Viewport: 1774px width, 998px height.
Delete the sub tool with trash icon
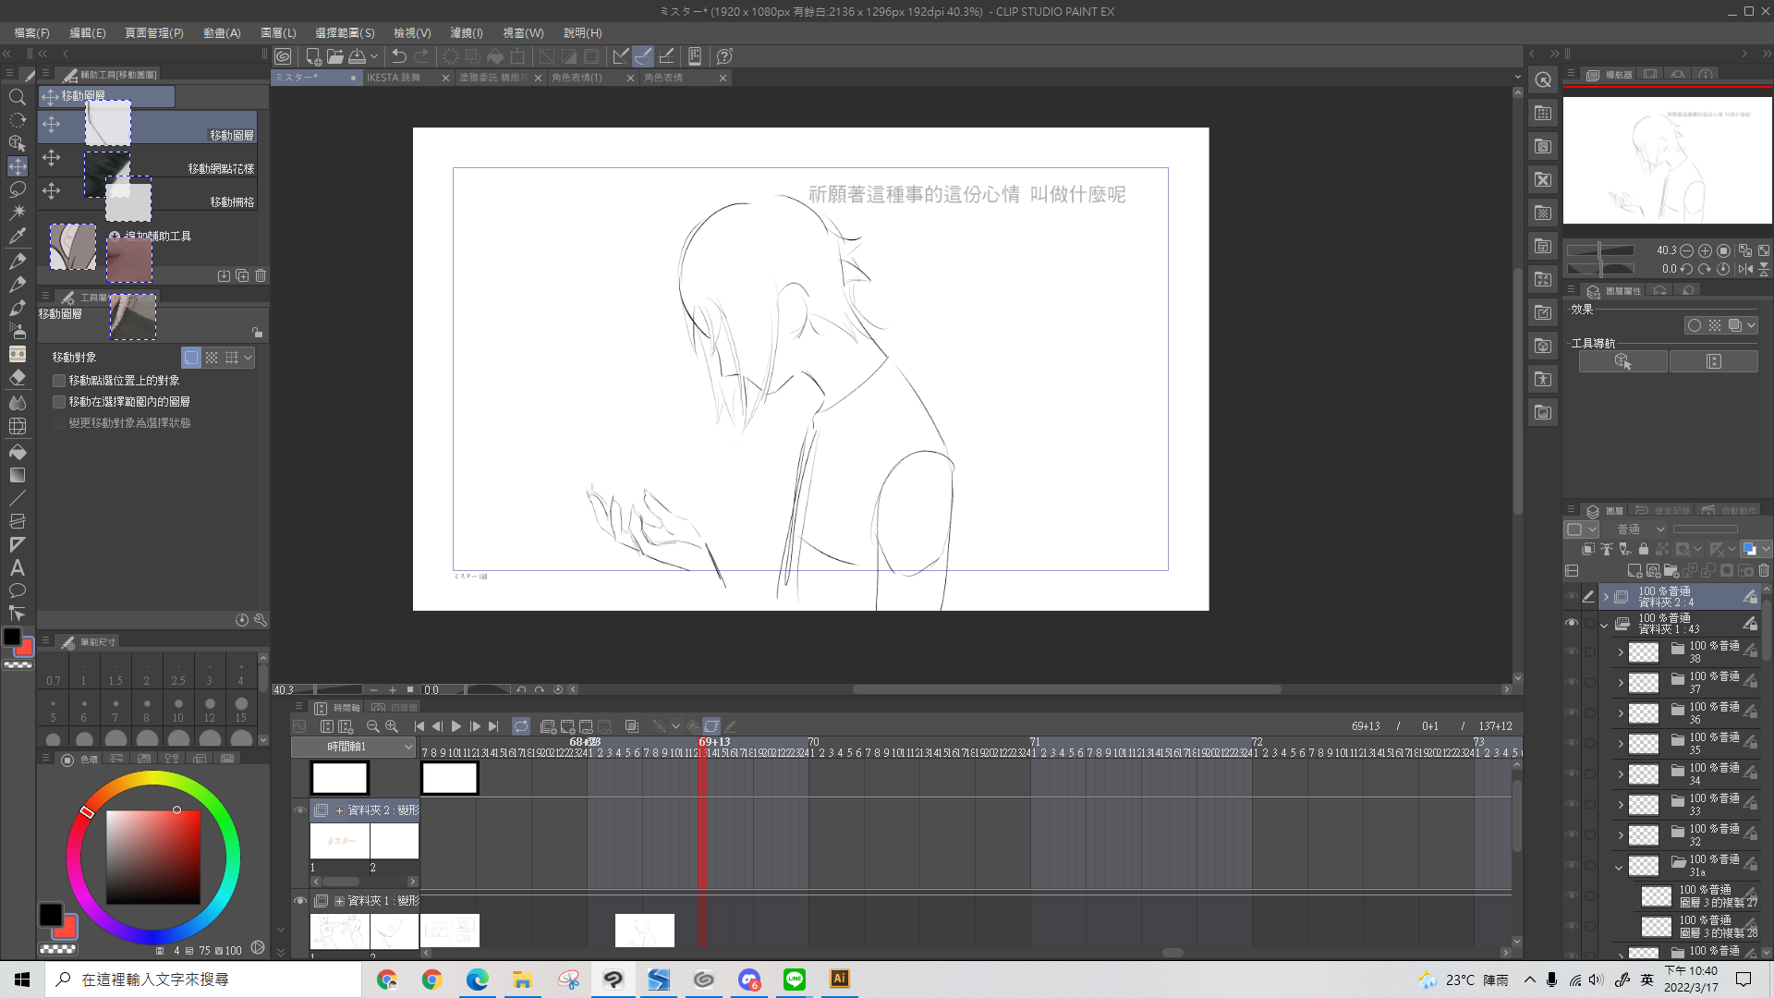tap(261, 275)
